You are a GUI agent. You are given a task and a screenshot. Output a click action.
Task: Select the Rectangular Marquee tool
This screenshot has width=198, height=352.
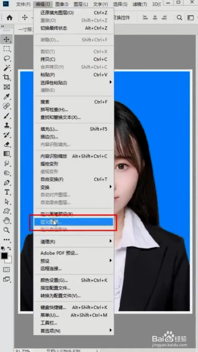click(7, 49)
